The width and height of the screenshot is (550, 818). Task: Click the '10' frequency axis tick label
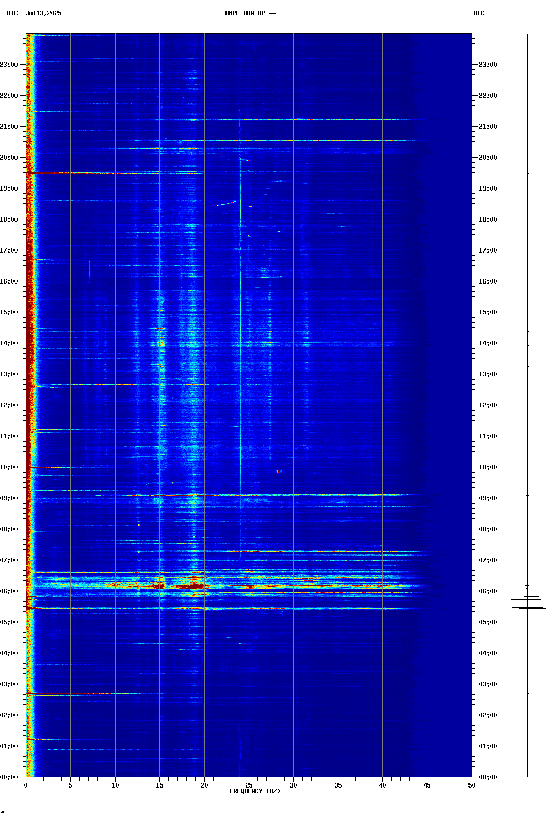point(115,785)
